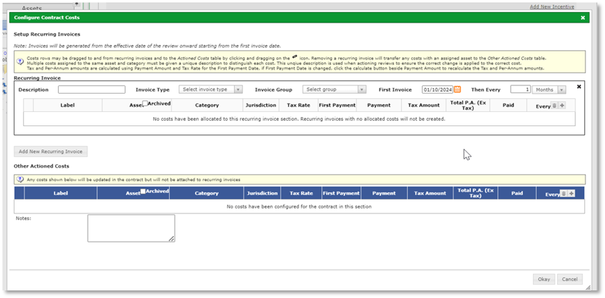Image resolution: width=605 pixels, height=298 pixels.
Task: Click First Payment header in Recurring Invoice table
Action: [x=337, y=105]
